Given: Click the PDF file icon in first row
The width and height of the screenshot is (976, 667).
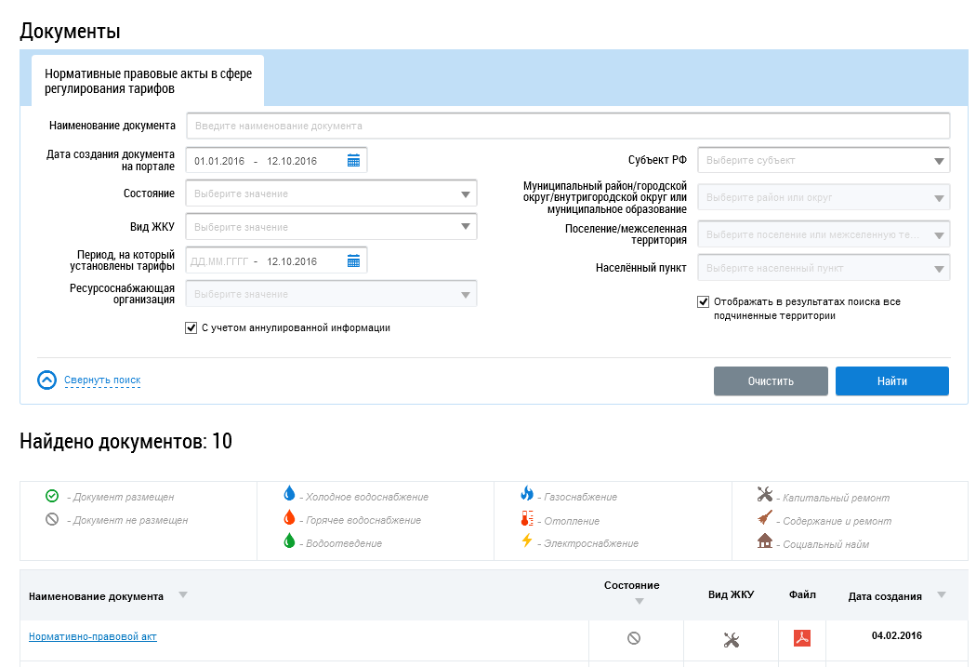Looking at the screenshot, I should 802,638.
